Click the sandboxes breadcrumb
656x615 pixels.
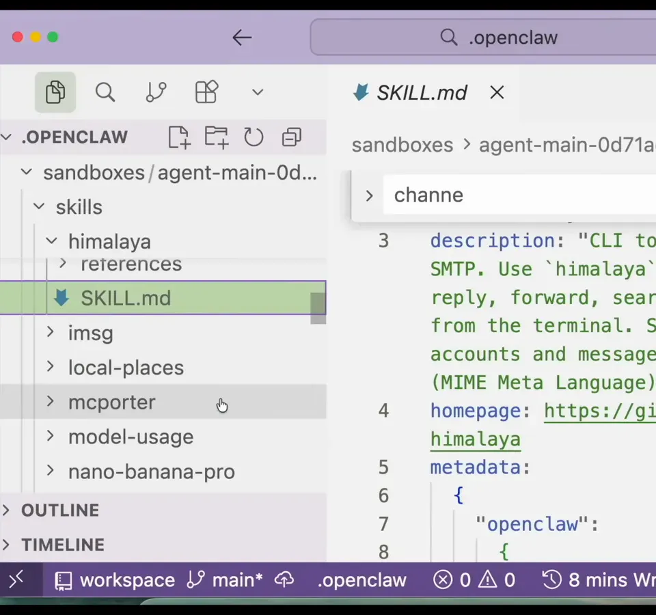402,145
